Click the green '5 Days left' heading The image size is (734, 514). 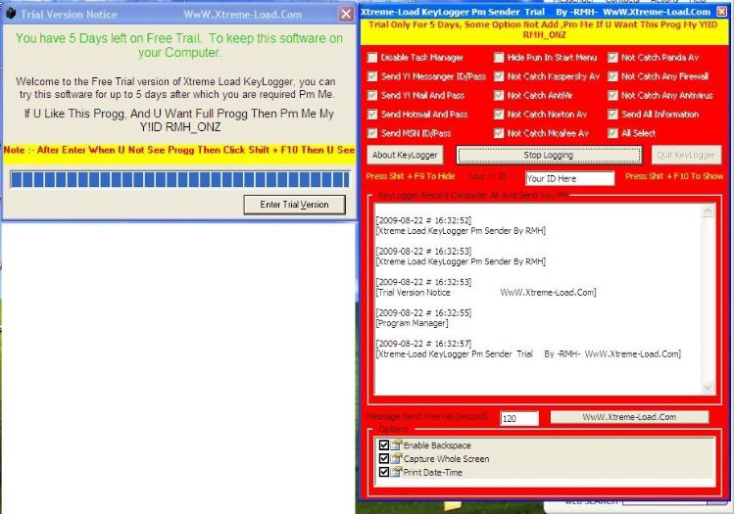pyautogui.click(x=179, y=45)
